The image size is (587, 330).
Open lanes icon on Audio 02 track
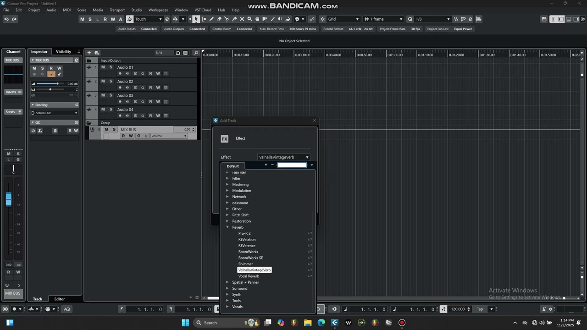point(166,88)
